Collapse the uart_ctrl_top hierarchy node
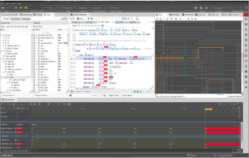 coord(2,59)
